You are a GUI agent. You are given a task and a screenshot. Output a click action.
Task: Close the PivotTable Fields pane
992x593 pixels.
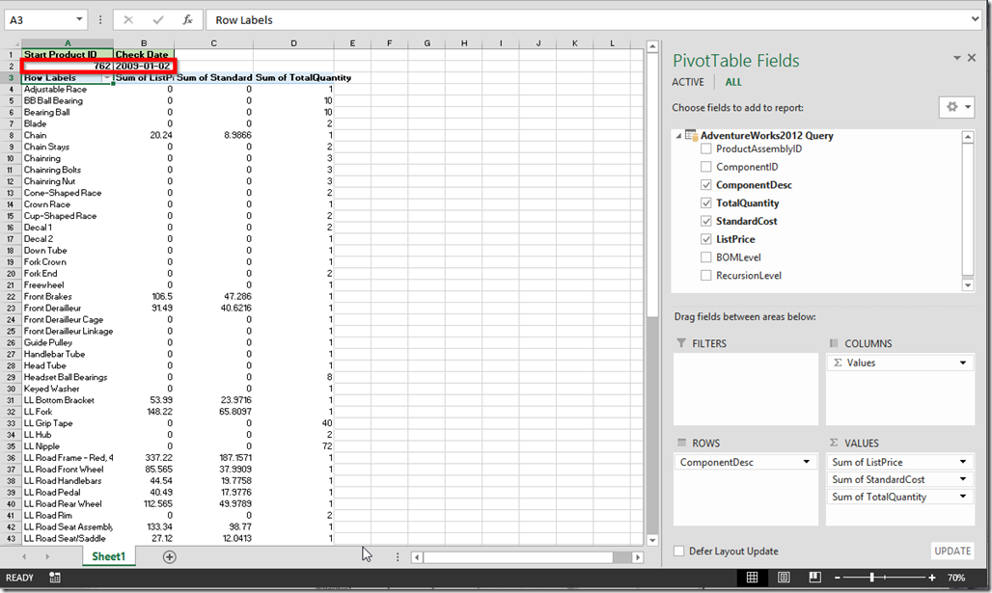[x=972, y=58]
